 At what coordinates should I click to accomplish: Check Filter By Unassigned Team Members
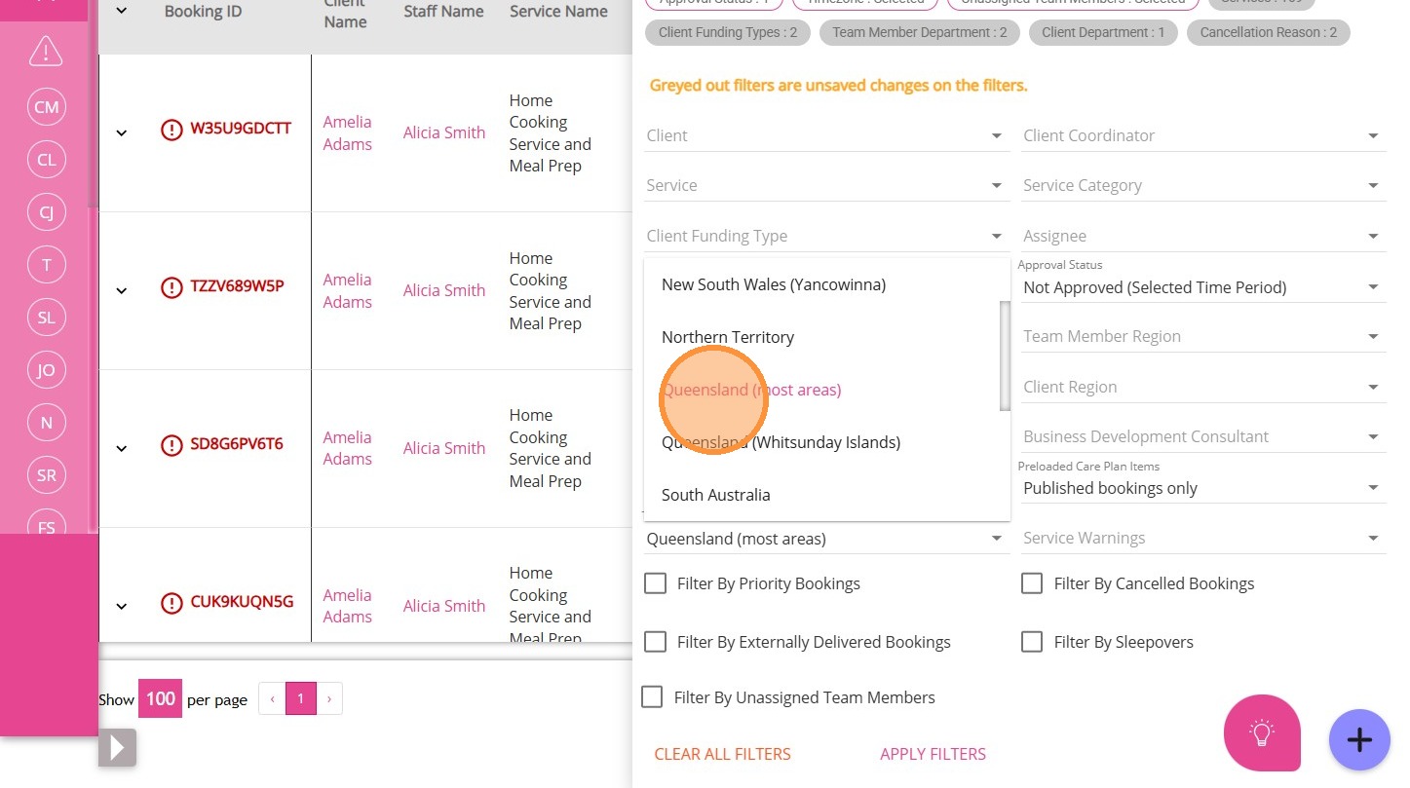coord(652,697)
